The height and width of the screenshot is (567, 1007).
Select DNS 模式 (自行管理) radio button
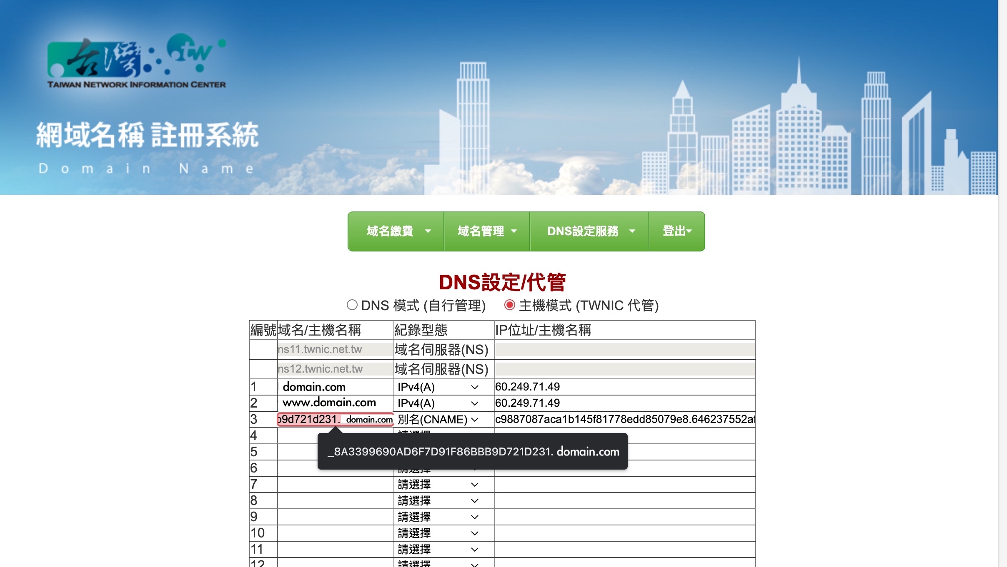pos(352,305)
